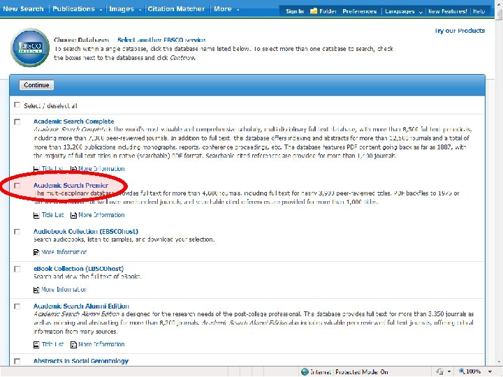Open the More menu item

coord(223,9)
